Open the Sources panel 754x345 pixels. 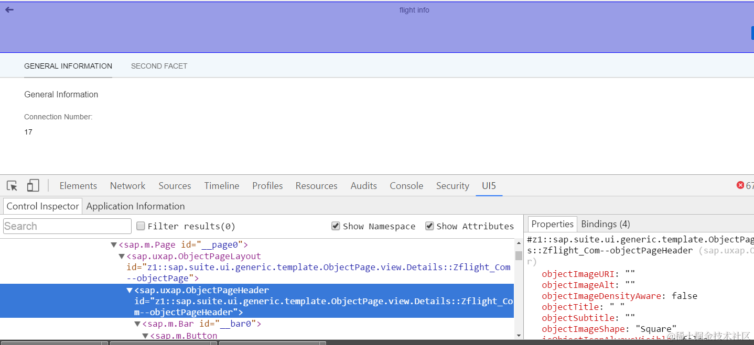tap(175, 186)
